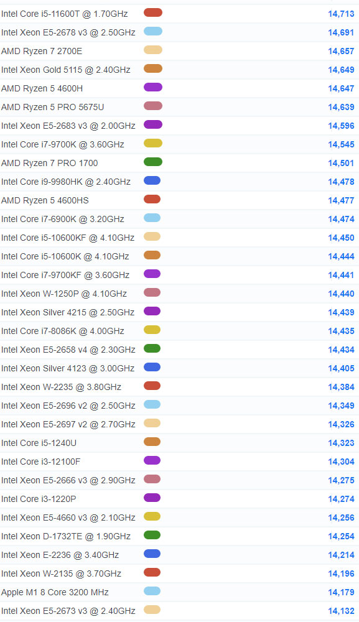The width and height of the screenshot is (359, 622).
Task: Click the beige swatch beside Core i5-10600KF
Action: pyautogui.click(x=152, y=236)
